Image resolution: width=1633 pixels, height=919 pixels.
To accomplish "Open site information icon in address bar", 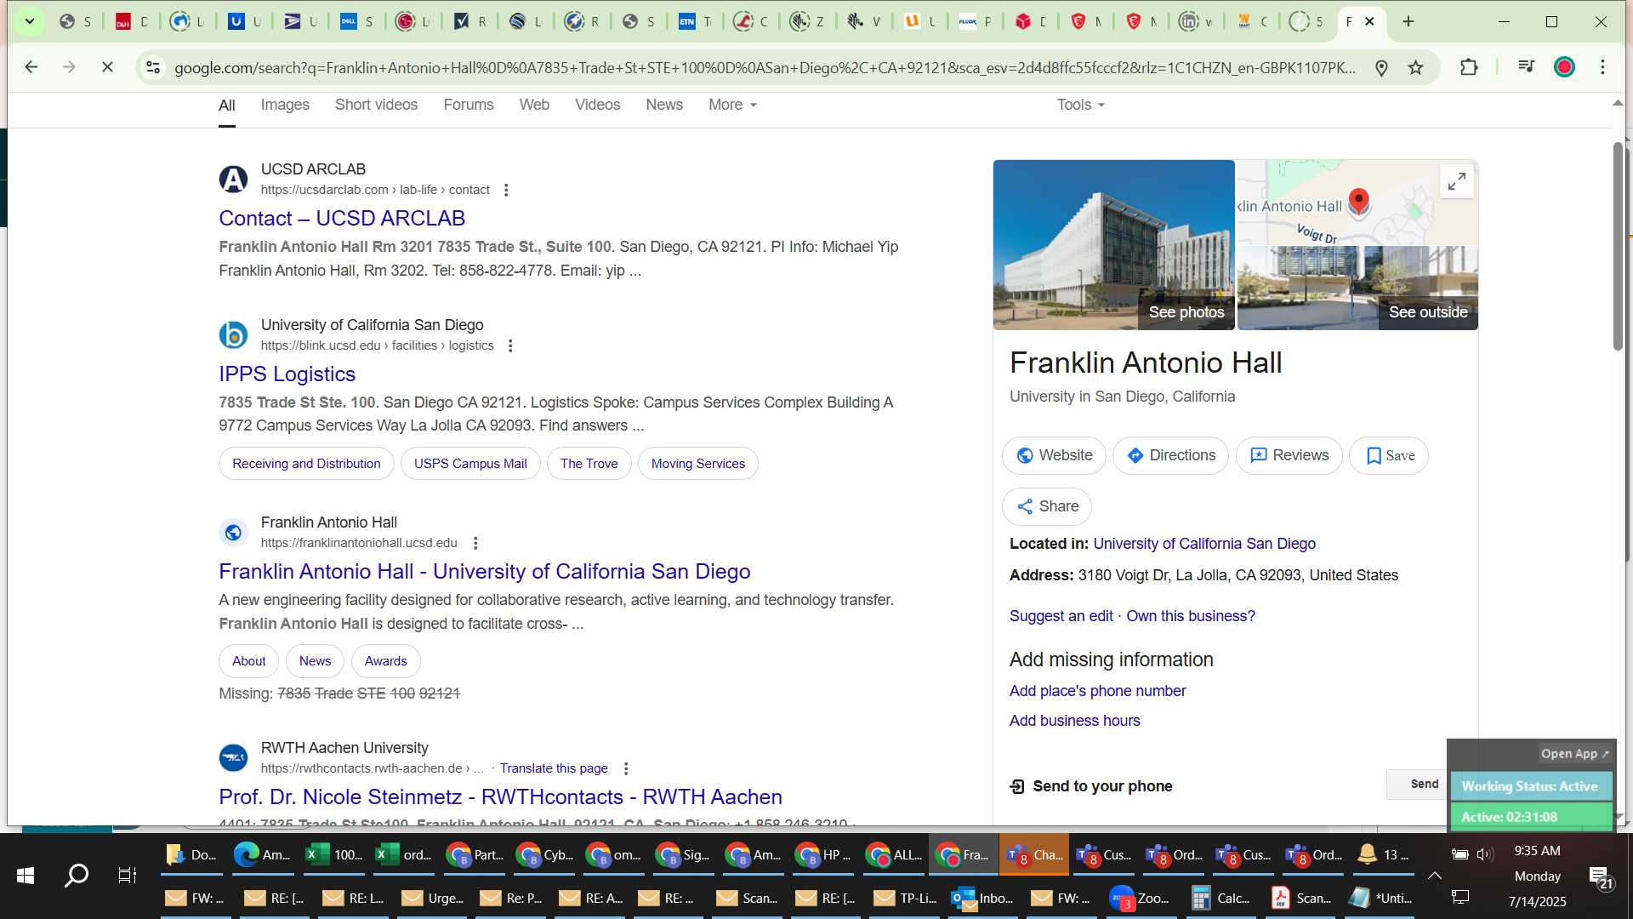I will [153, 67].
